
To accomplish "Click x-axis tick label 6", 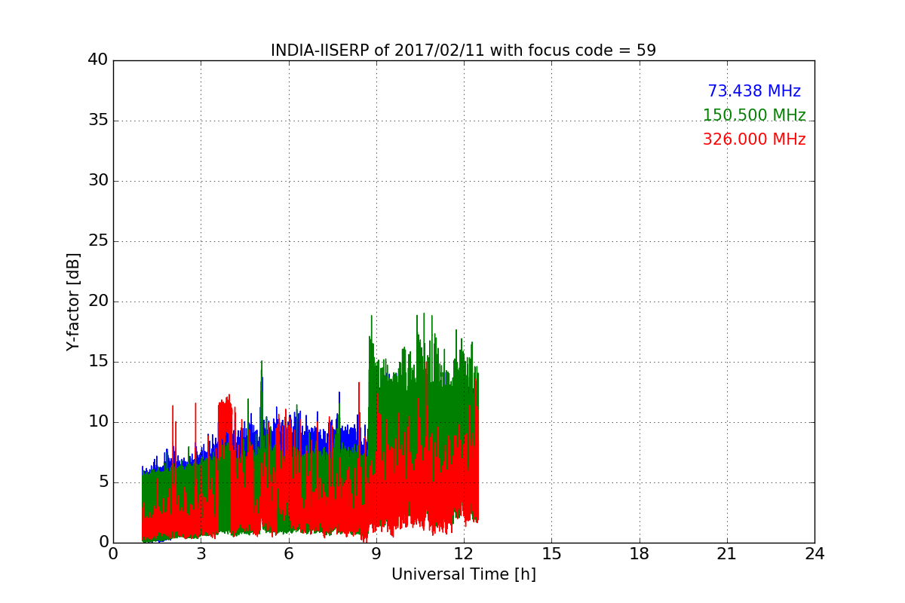I will click(288, 554).
